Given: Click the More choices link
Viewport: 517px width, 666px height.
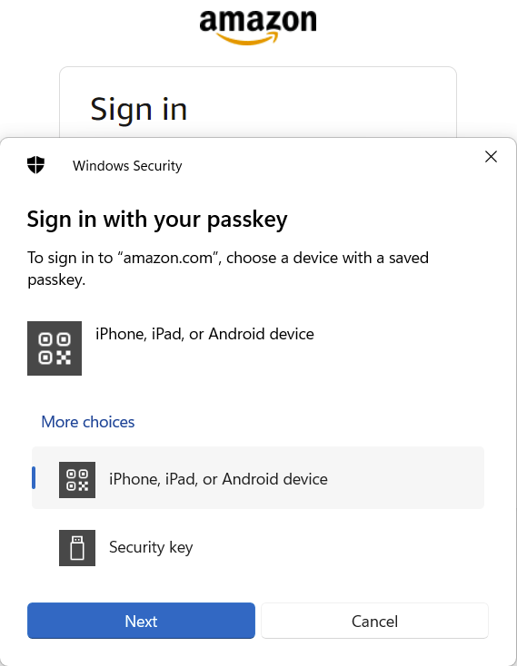Looking at the screenshot, I should (x=88, y=422).
